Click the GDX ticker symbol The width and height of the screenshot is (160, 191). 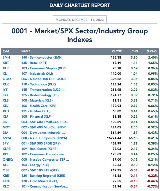(6, 181)
